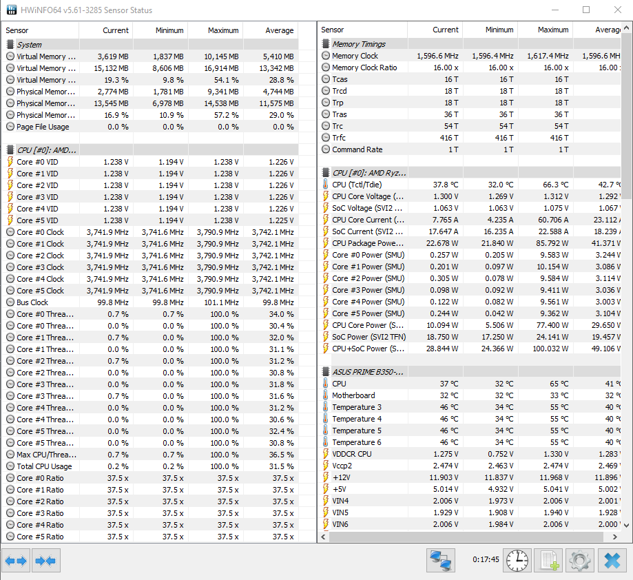Screen dimensions: 633x580
Task: Select the Trfc timing row
Action: point(470,138)
